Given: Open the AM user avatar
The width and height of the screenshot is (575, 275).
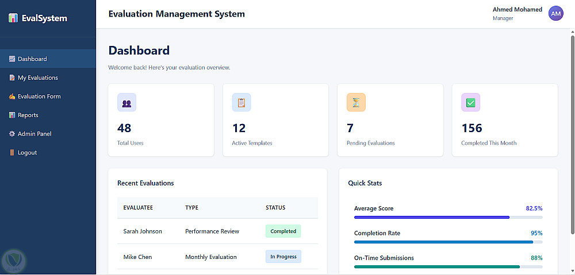Looking at the screenshot, I should (556, 14).
